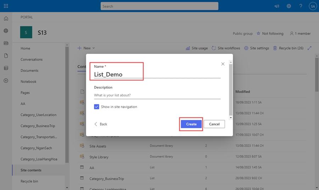Click the globe icon in left rail
Image resolution: width=319 pixels, height=190 pixels.
(x=6, y=31)
